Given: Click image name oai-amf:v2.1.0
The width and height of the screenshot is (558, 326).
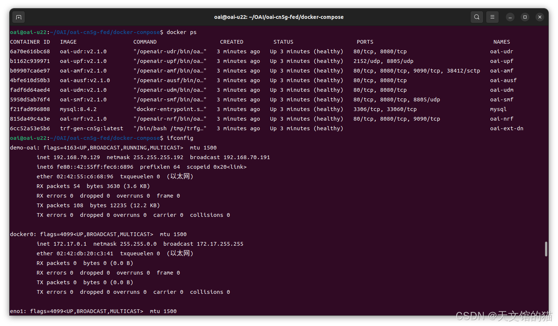Looking at the screenshot, I should 83,71.
